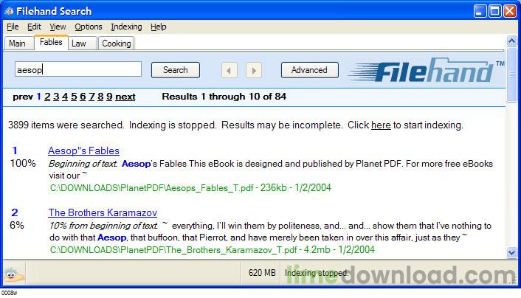
Task: Click the Filehand mascot icon in status bar
Action: (13, 274)
